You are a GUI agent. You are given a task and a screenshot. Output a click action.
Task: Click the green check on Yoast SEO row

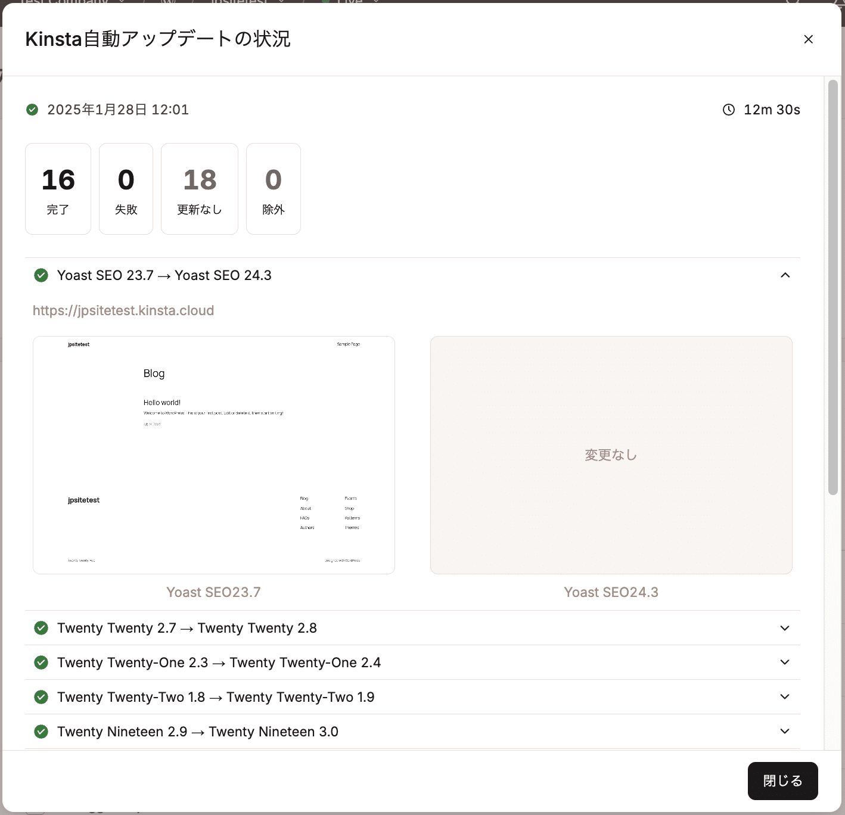[x=41, y=275]
